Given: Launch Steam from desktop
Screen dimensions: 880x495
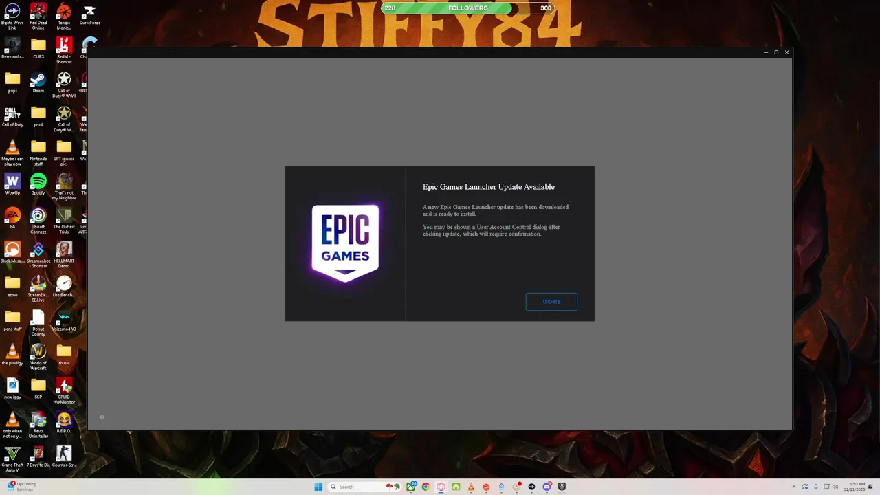Looking at the screenshot, I should [38, 82].
